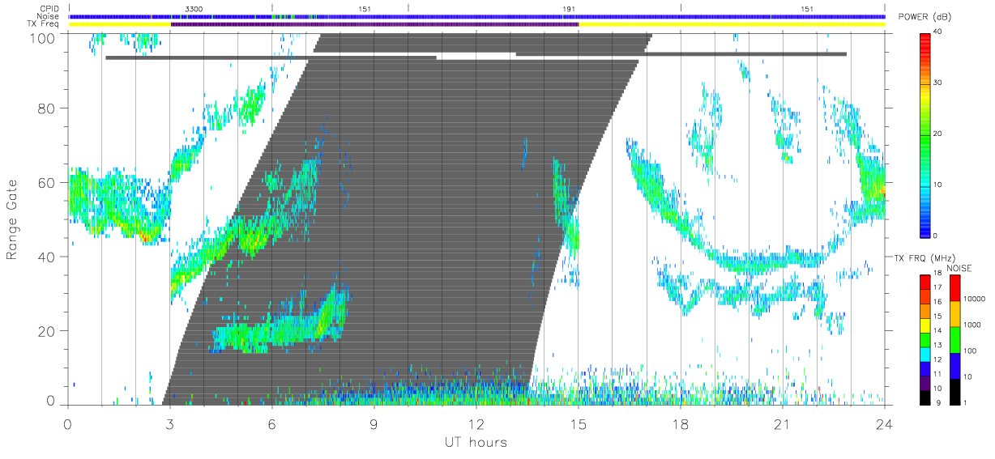
Task: Click the Noise row label beside the top strip
Action: coord(49,16)
